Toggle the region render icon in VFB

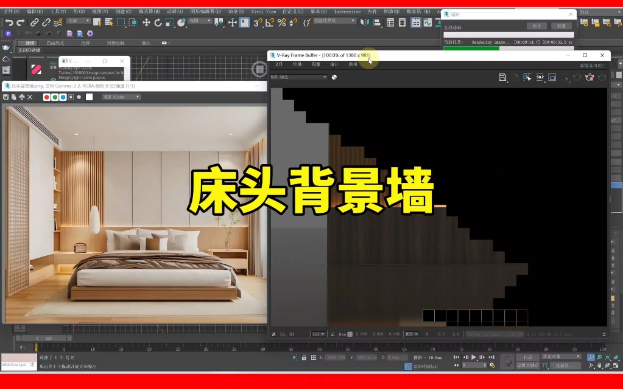click(552, 77)
